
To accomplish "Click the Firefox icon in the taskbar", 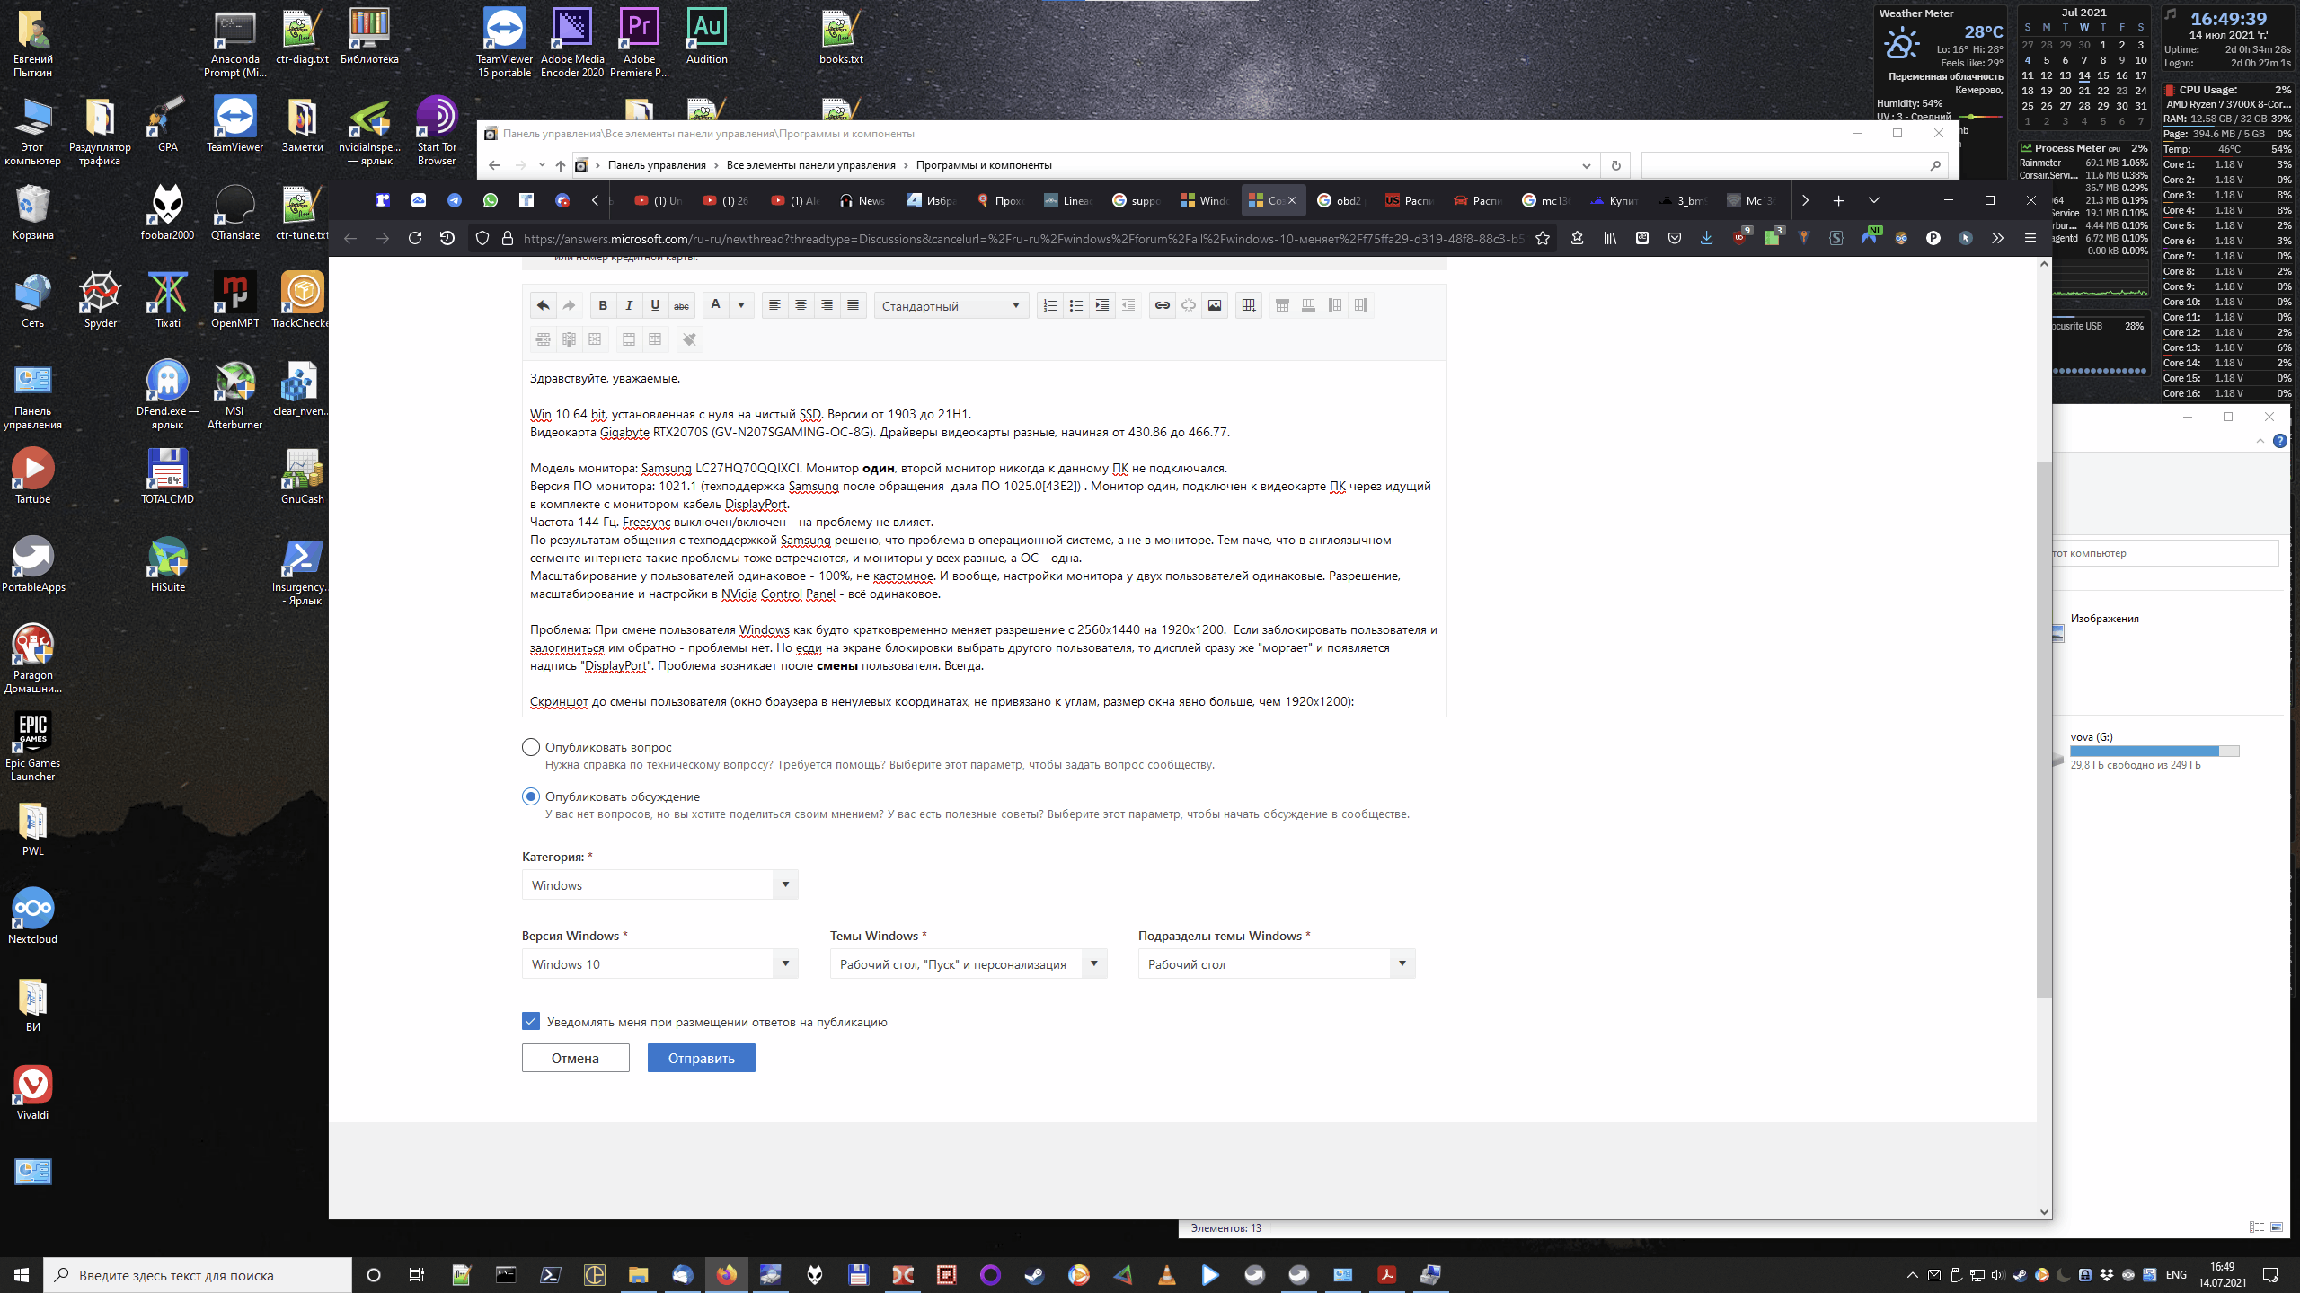I will click(x=727, y=1275).
